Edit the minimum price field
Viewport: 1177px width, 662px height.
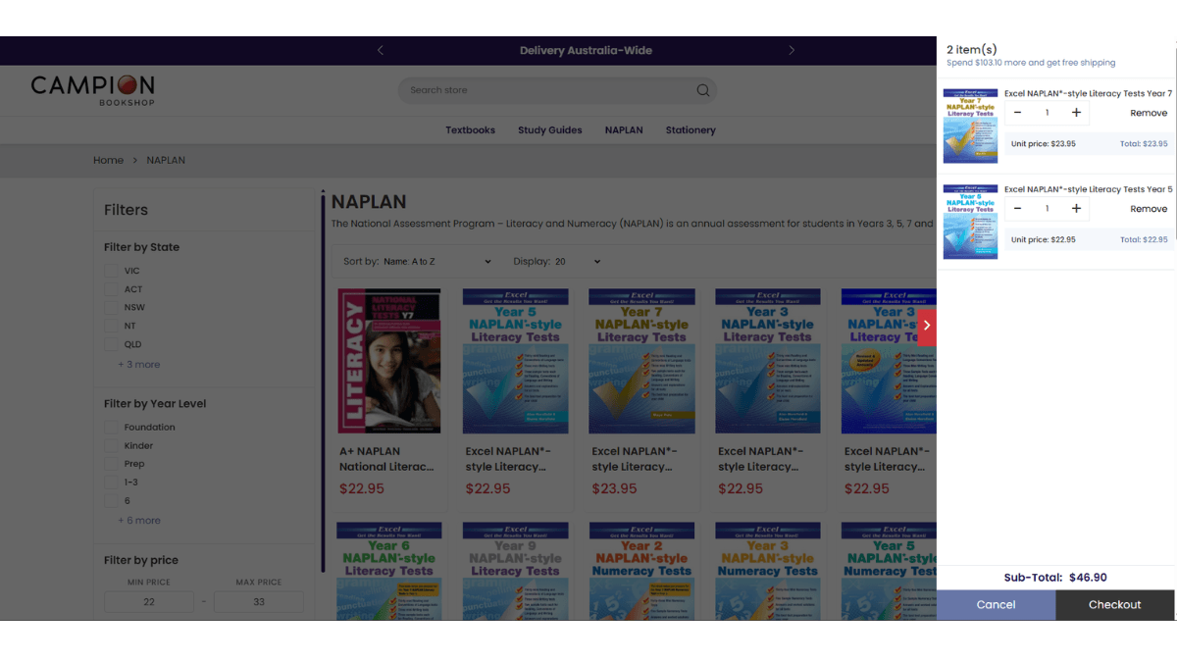149,602
